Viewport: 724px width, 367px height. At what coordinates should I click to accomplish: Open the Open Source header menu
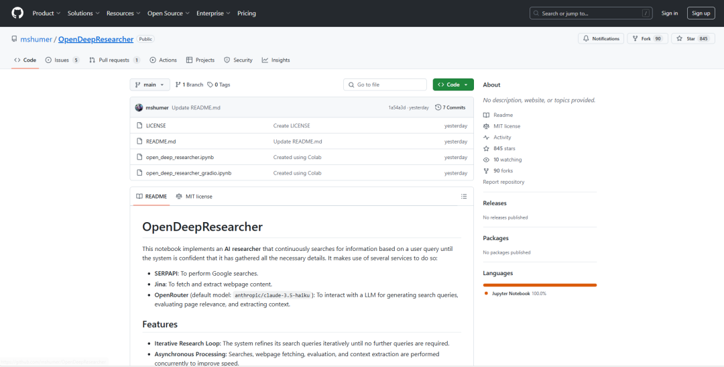[168, 13]
